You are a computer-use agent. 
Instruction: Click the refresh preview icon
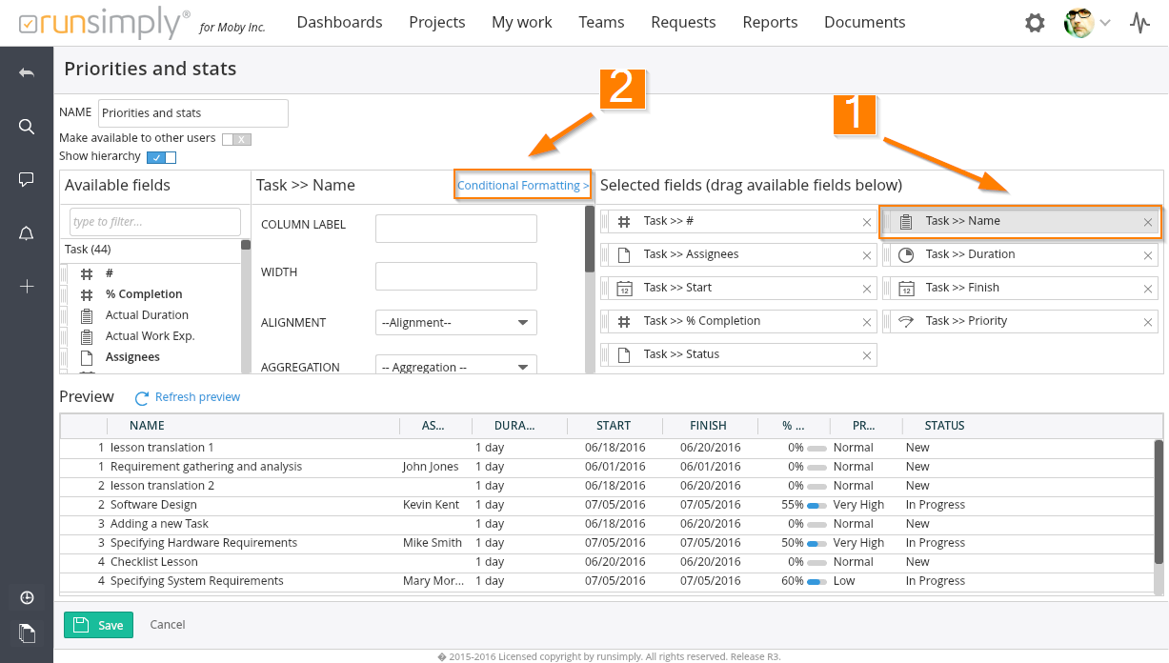tap(142, 398)
